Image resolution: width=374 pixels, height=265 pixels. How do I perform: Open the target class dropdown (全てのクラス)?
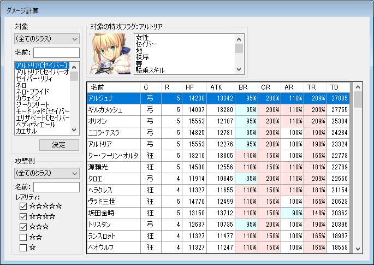coord(47,39)
